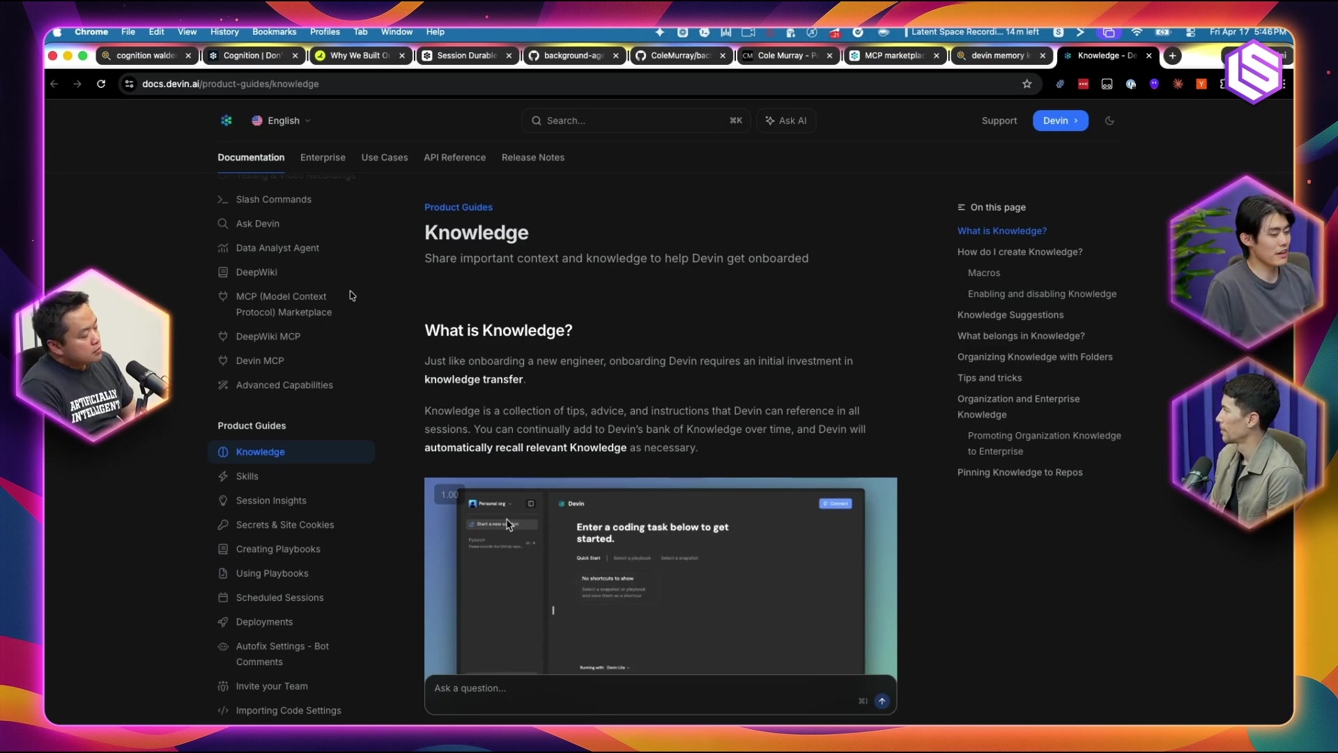Open the Apple menu
The image size is (1338, 753).
coord(57,32)
